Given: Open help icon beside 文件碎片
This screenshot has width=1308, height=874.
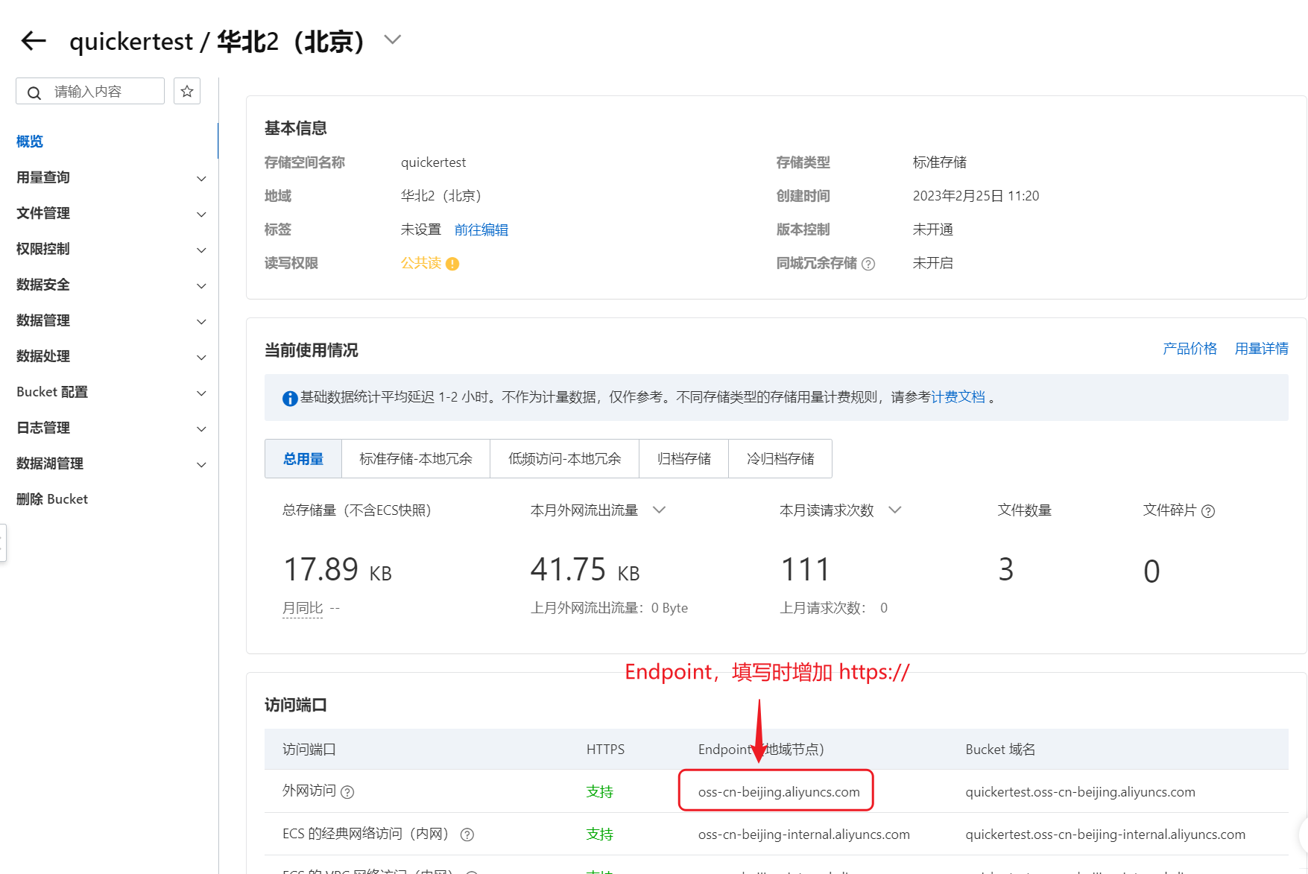Looking at the screenshot, I should [x=1208, y=511].
